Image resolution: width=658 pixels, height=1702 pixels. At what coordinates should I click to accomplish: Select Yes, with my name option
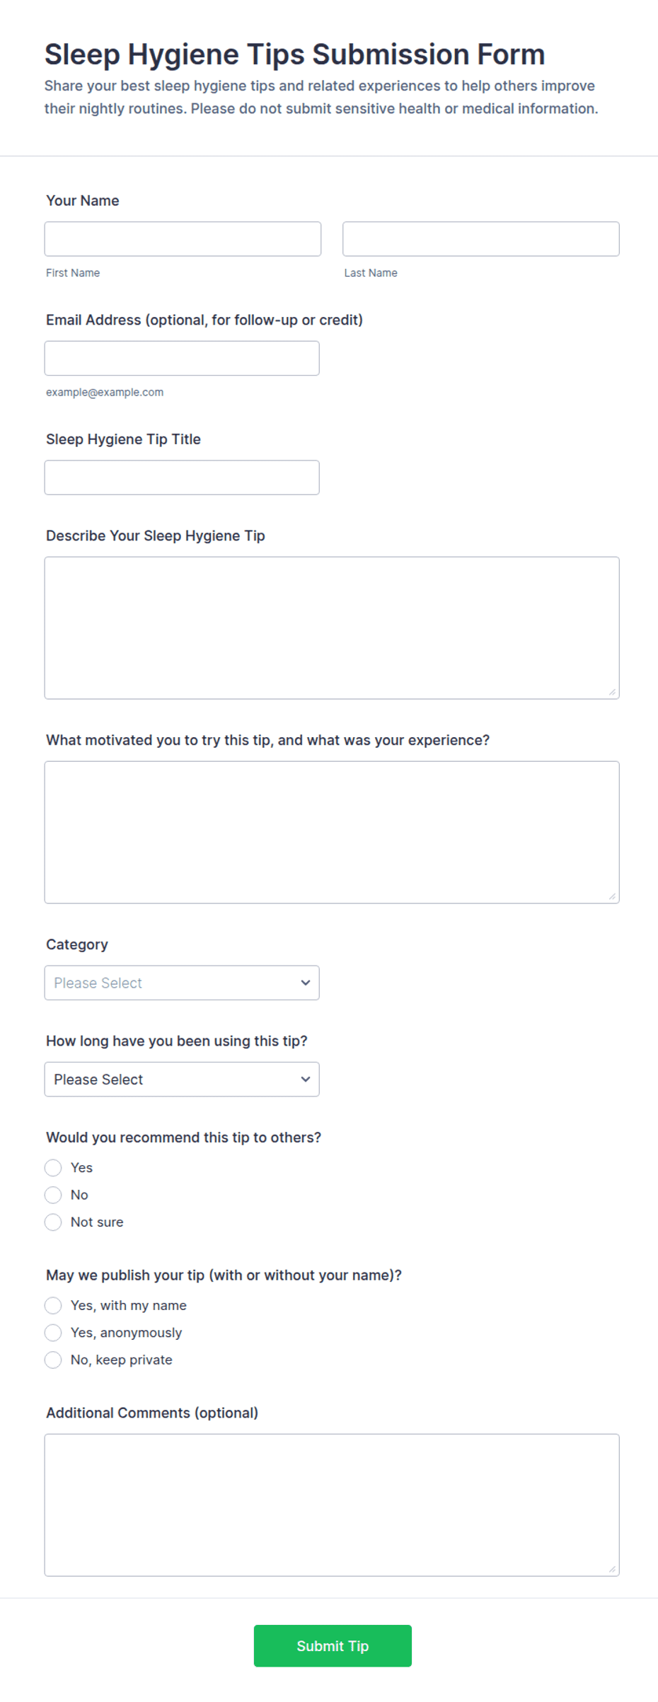coord(53,1306)
